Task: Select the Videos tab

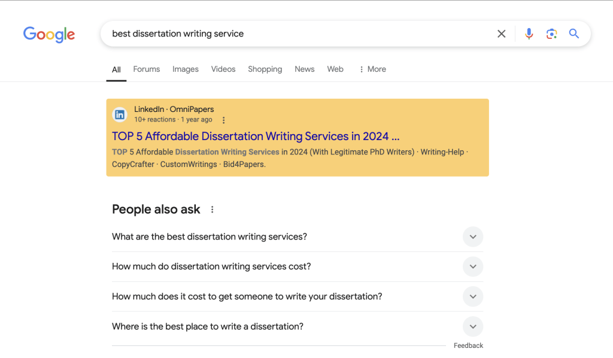Action: [223, 69]
